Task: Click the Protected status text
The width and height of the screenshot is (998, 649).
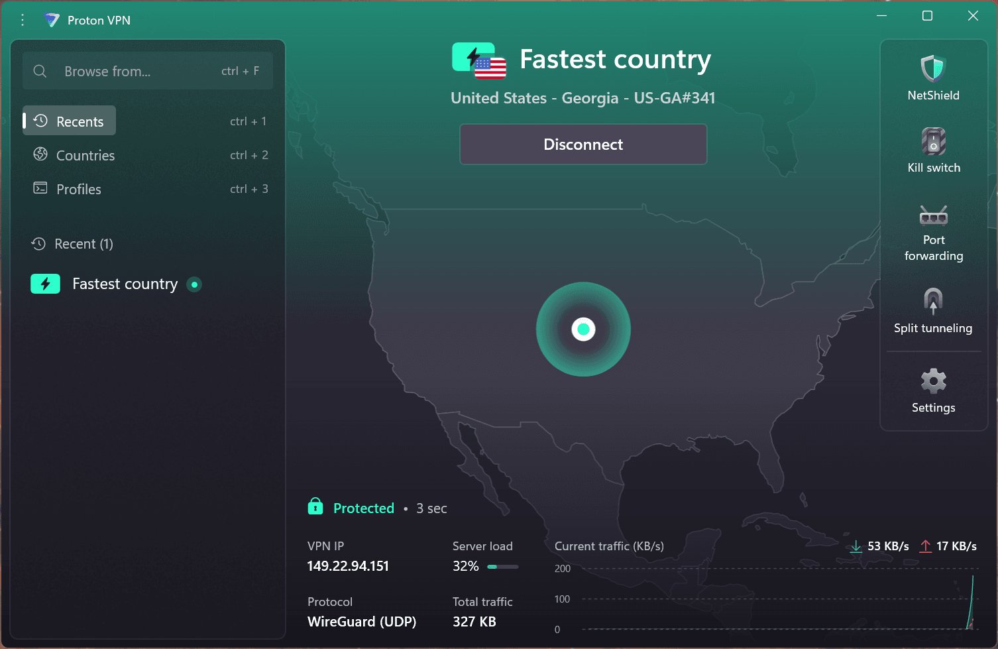Action: coord(364,508)
